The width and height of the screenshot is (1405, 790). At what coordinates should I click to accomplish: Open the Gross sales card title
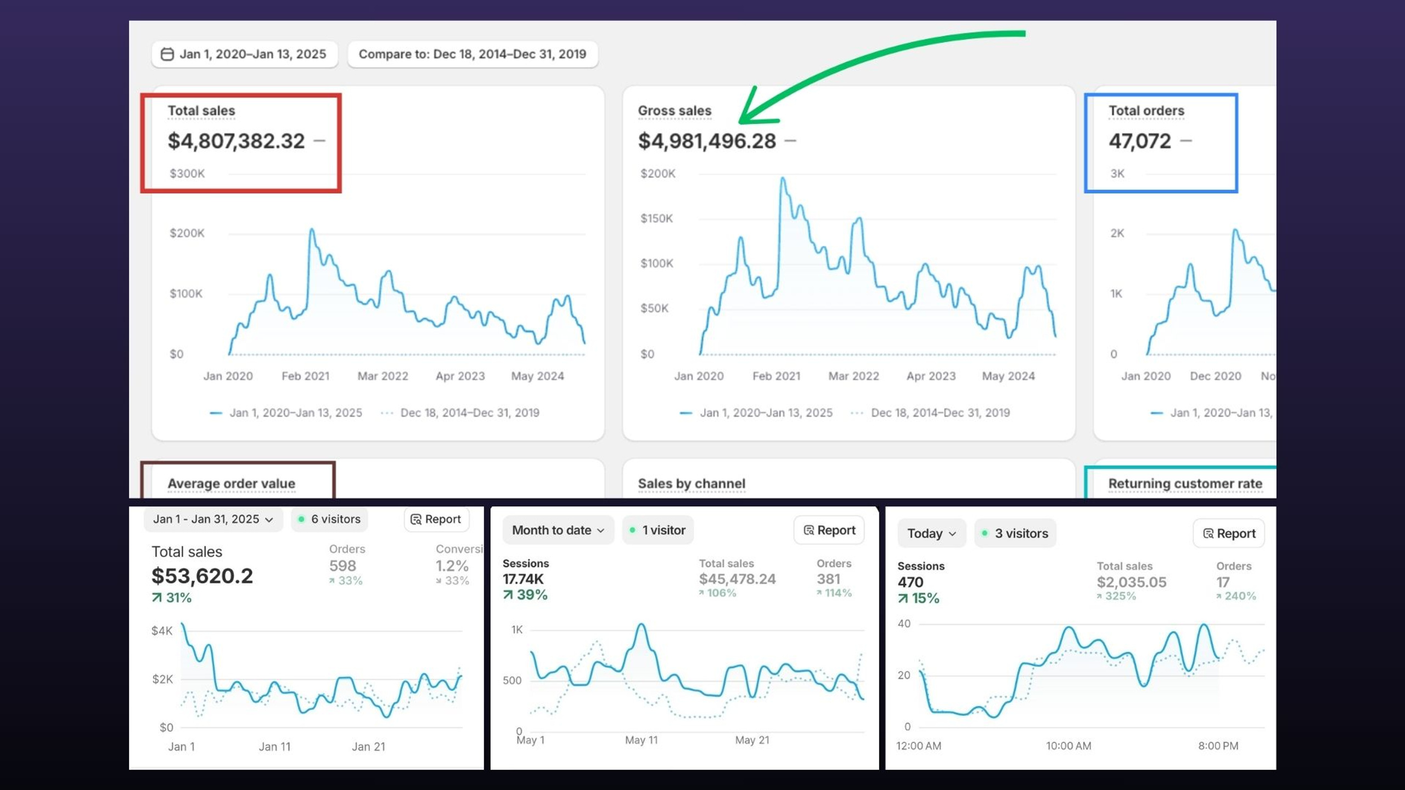[x=675, y=111]
